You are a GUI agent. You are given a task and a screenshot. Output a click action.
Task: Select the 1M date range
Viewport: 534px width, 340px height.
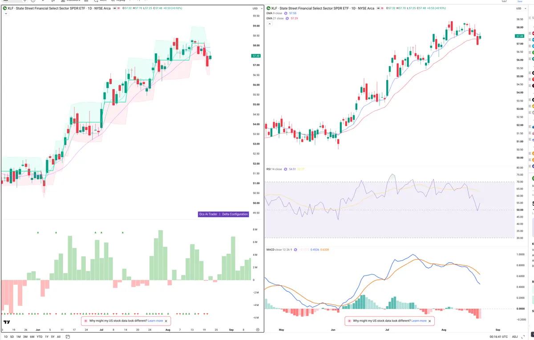point(18,337)
